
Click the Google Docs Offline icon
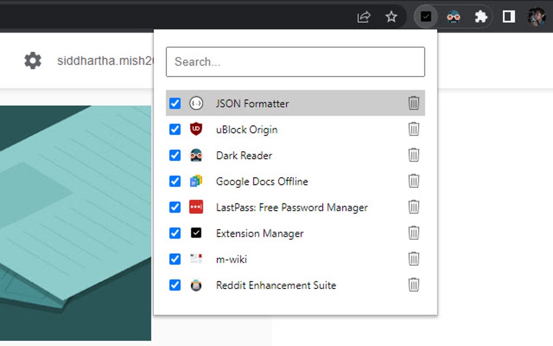tap(195, 181)
